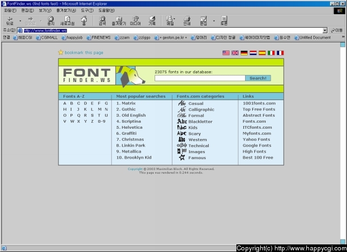Open the Media toolbar icon
Screen dimensions: 347x252
click(x=135, y=21)
